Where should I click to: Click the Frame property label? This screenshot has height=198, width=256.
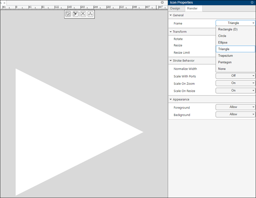(x=178, y=23)
